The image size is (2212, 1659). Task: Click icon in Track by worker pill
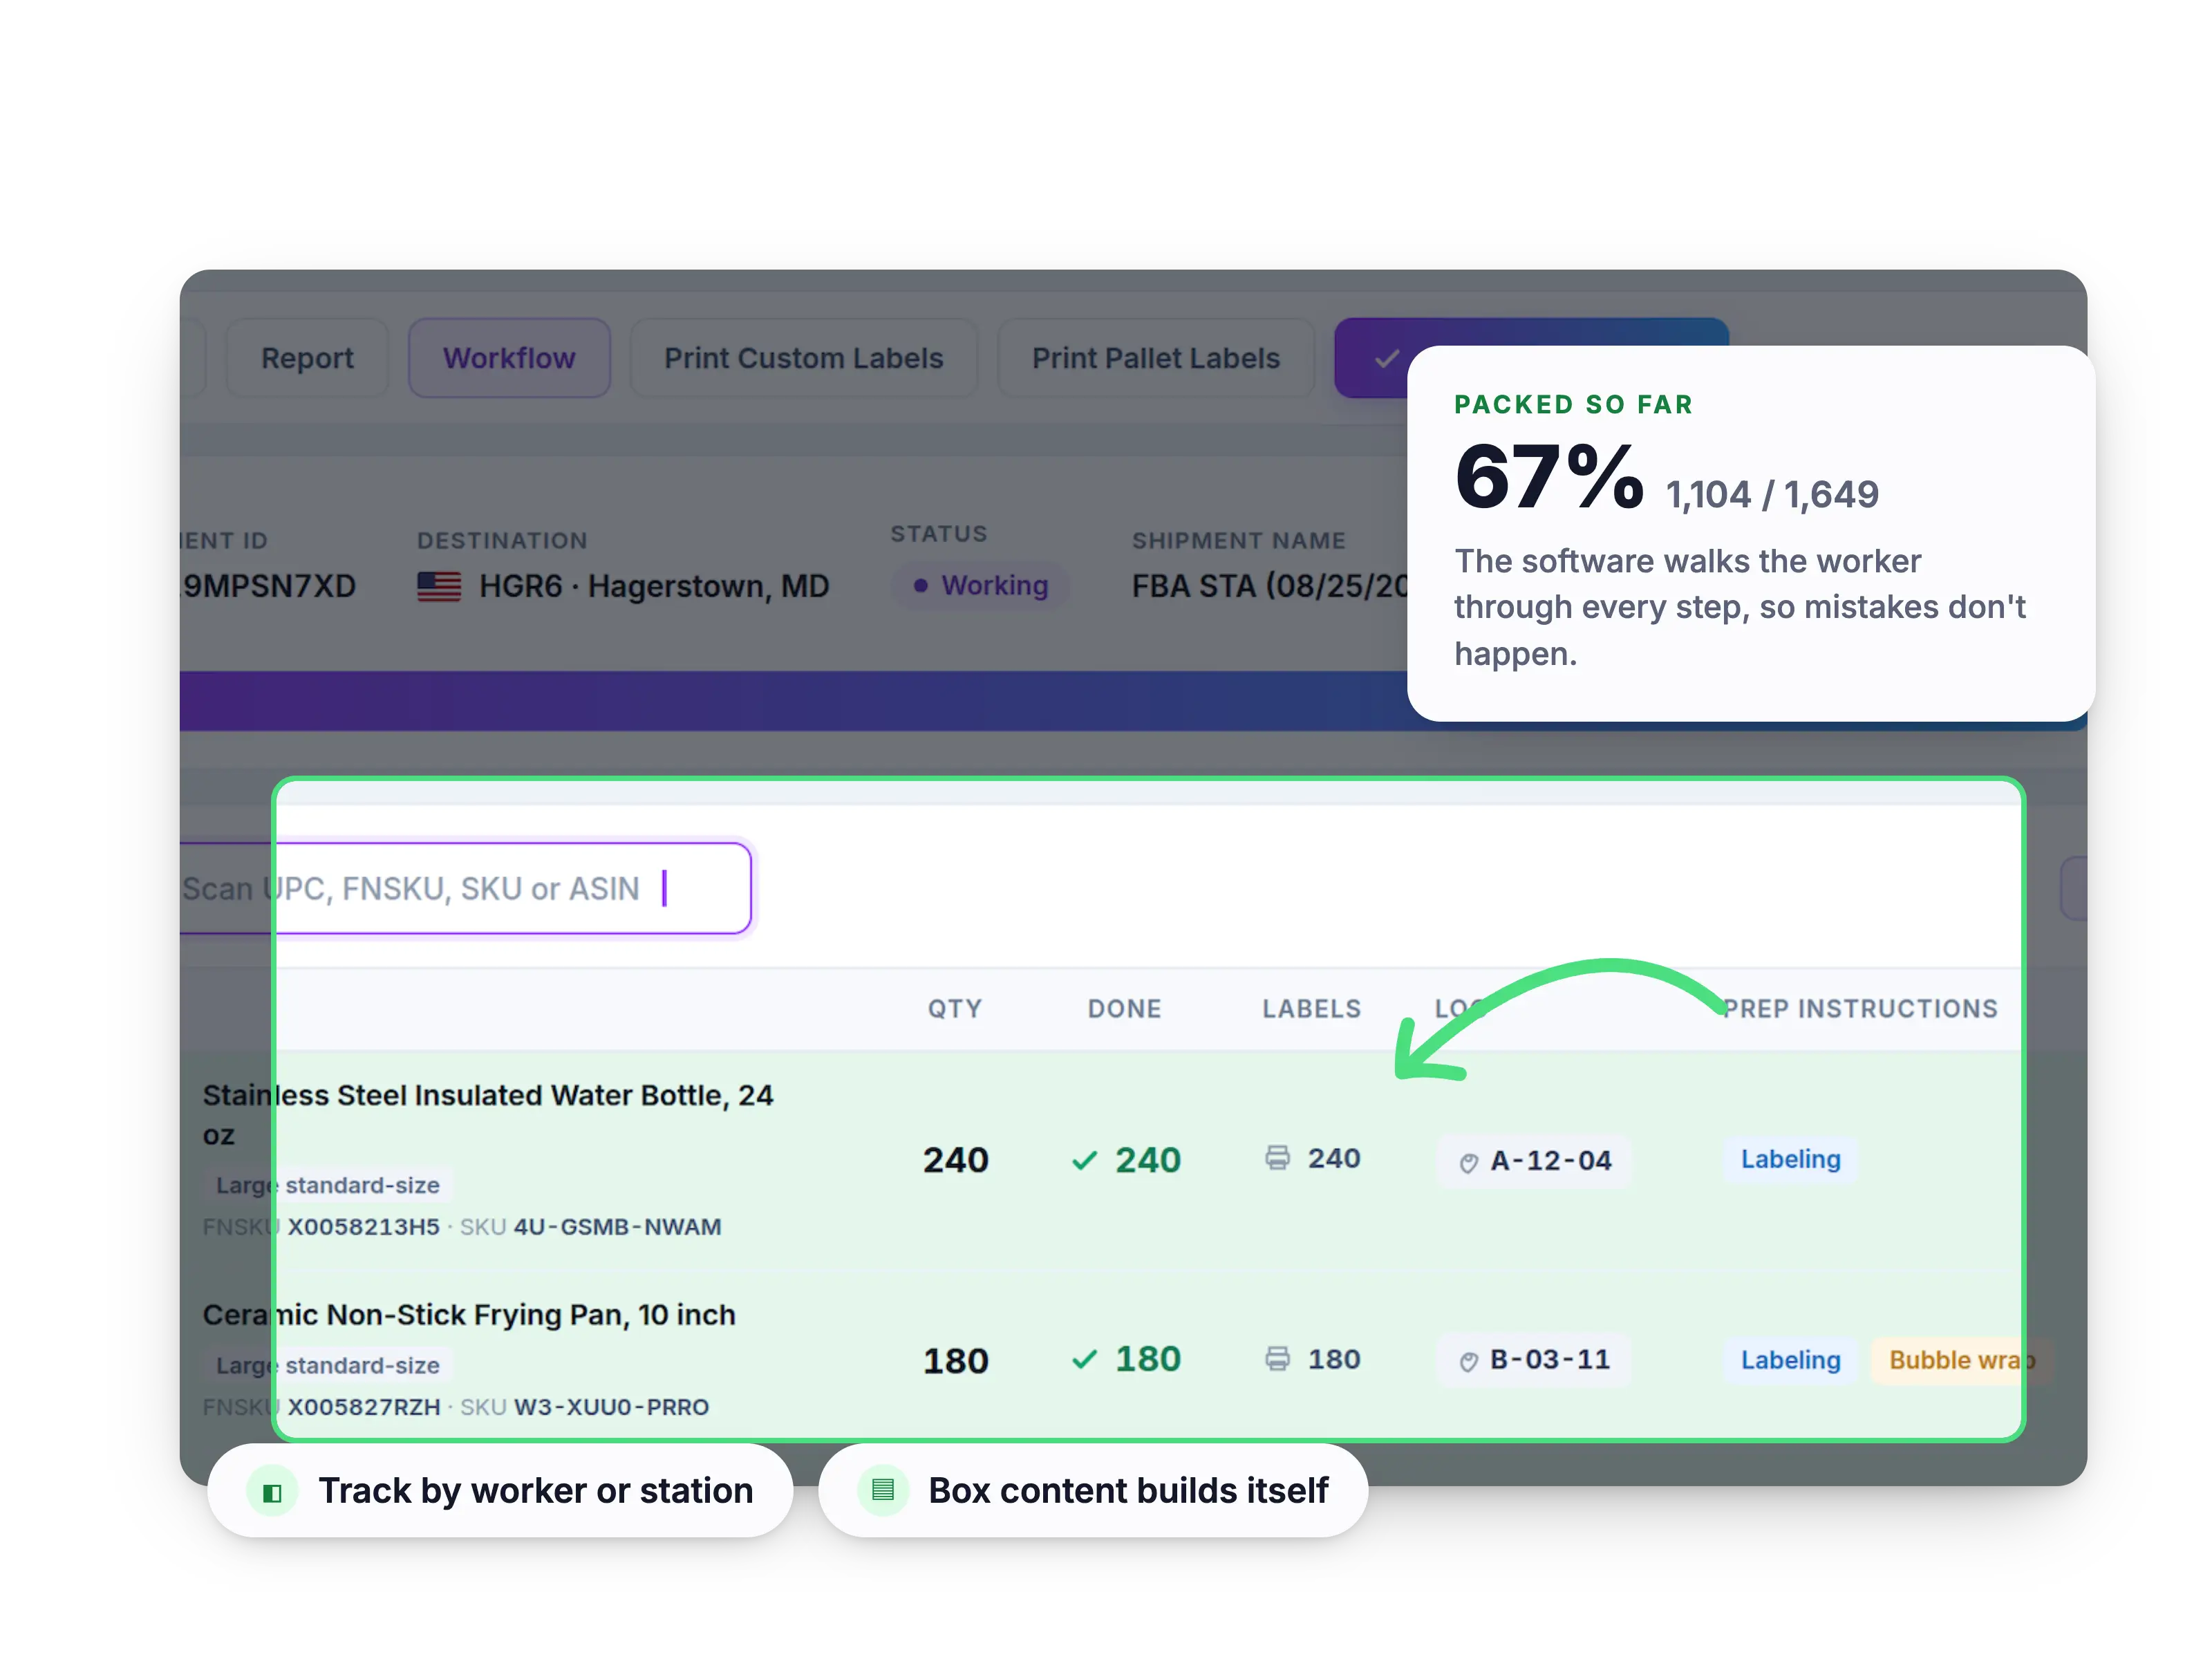[272, 1491]
